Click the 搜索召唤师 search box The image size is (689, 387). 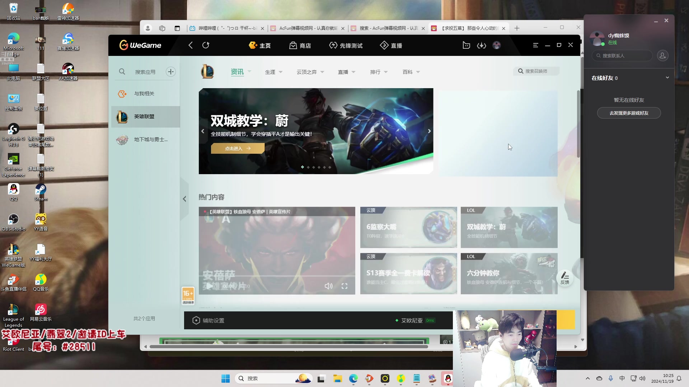point(536,71)
